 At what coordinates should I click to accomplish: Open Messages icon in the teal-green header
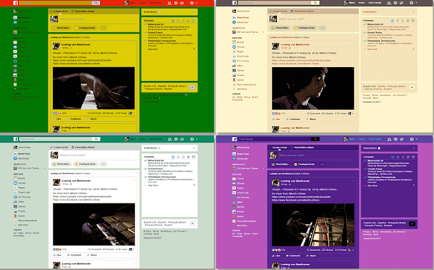176,139
